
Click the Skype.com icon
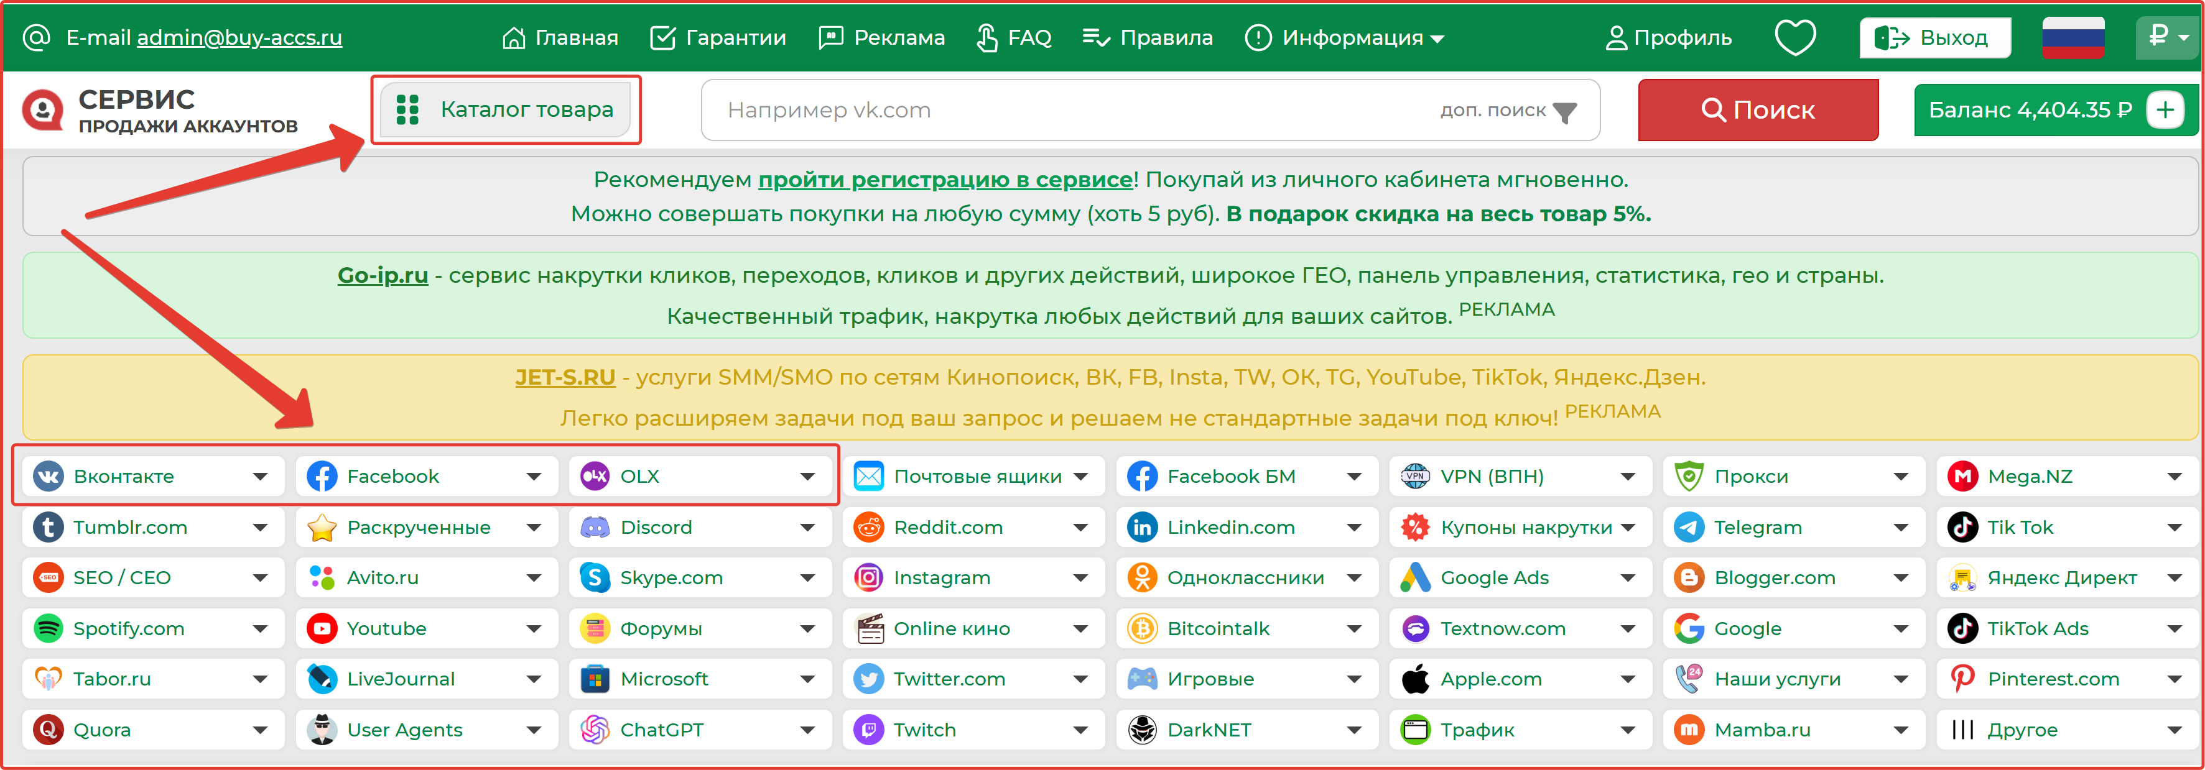595,577
